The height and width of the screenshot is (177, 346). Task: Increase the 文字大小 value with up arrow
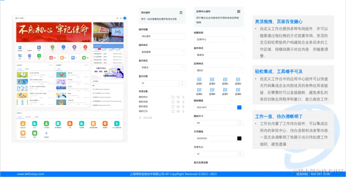tap(240, 153)
